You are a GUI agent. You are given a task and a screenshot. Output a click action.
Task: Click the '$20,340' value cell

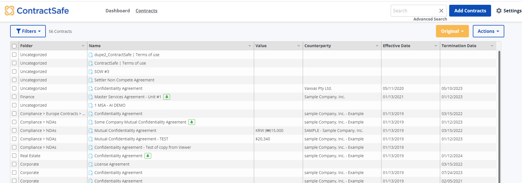263,139
